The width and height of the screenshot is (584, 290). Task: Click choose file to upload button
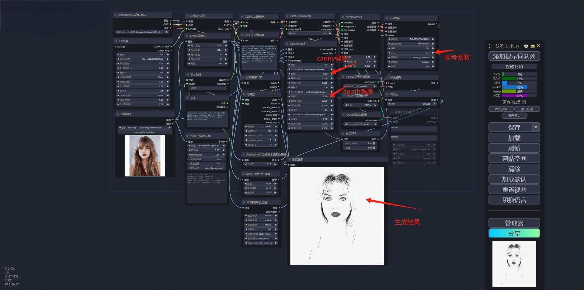click(145, 132)
